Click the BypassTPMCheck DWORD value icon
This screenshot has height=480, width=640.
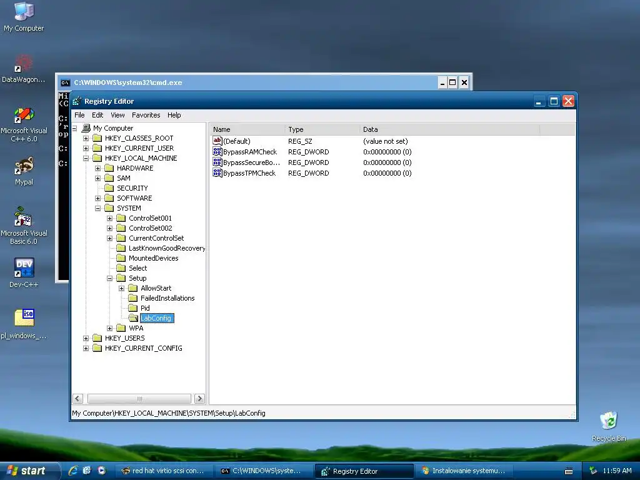pos(217,173)
